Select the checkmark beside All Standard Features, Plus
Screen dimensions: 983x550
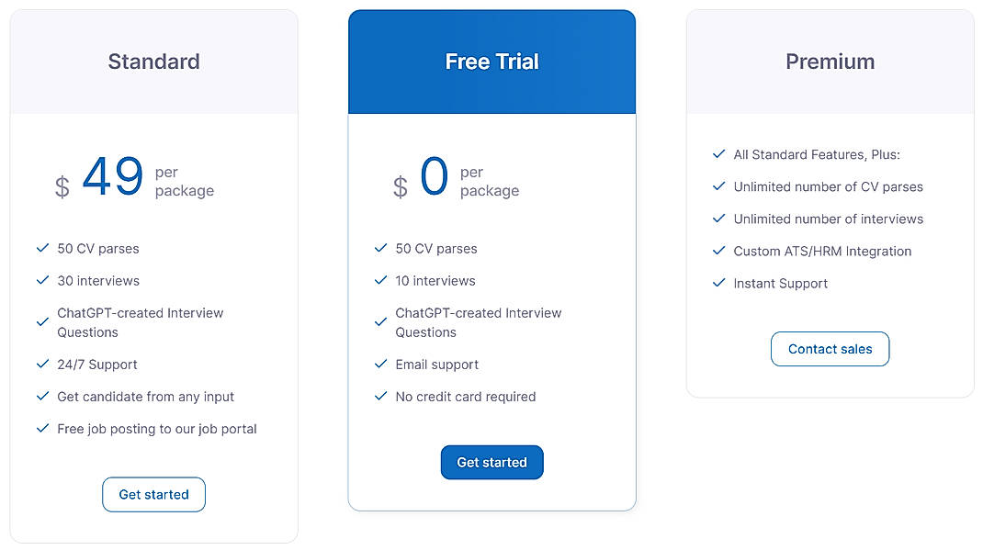718,154
